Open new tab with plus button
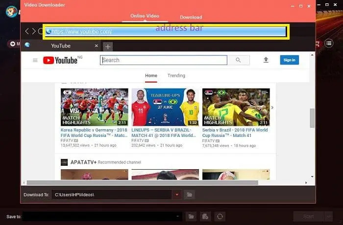 pyautogui.click(x=108, y=46)
